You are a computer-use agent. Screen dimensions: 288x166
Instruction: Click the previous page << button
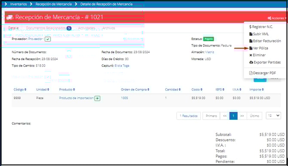pos(225,116)
